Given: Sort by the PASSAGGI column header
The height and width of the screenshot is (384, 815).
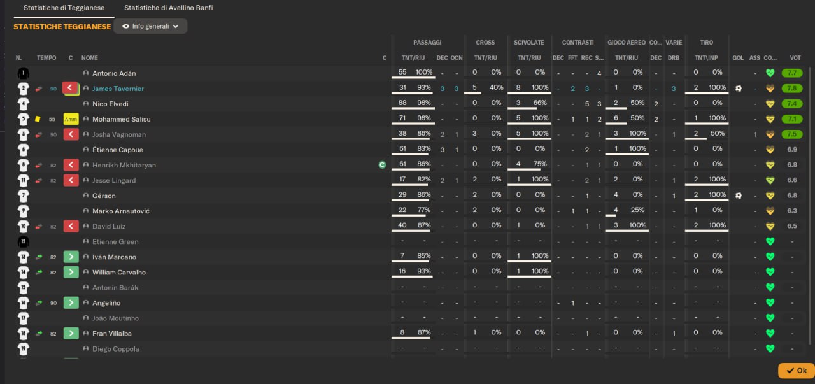Looking at the screenshot, I should (427, 43).
